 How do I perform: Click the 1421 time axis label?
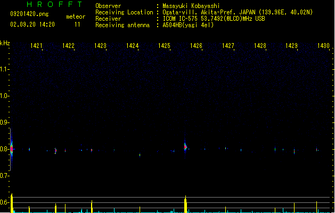36,45
